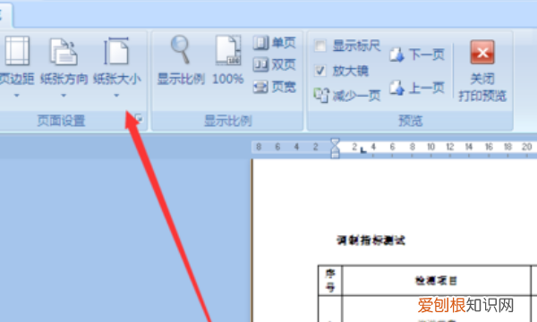
Task: Click the 页面设置 group label
Action: 61,121
